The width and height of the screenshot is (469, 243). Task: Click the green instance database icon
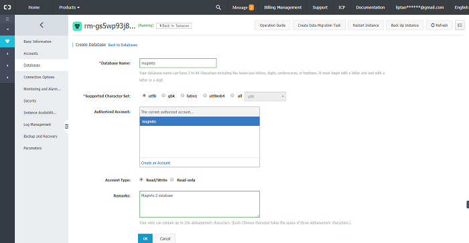click(77, 26)
